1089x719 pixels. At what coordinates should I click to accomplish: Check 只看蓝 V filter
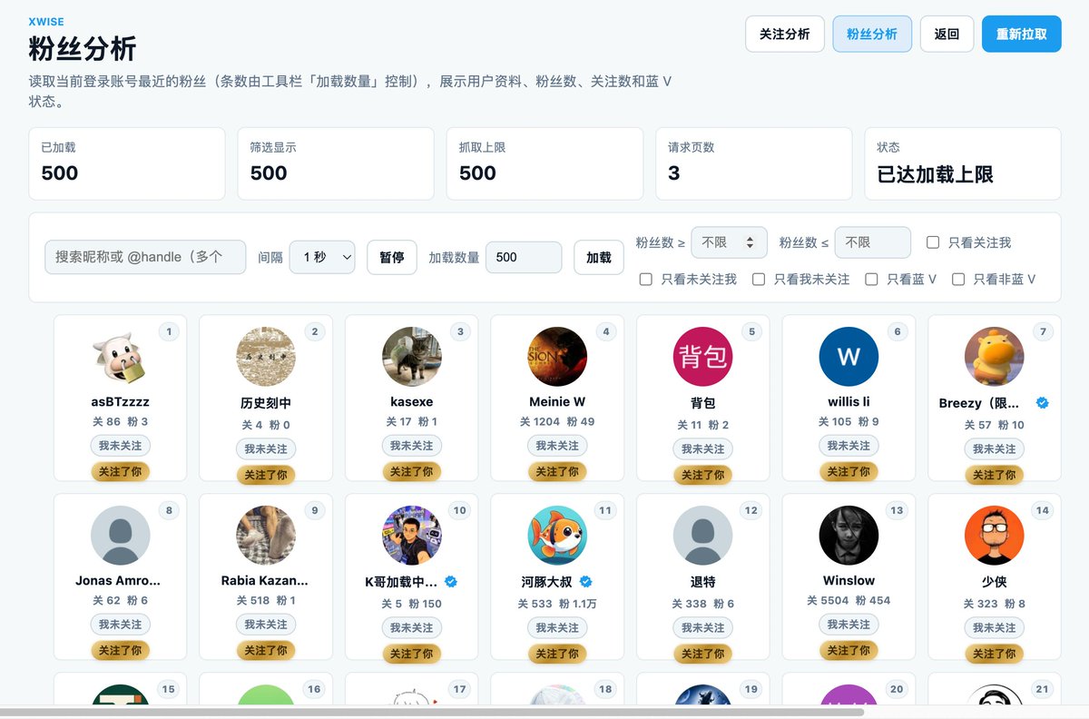coord(871,279)
